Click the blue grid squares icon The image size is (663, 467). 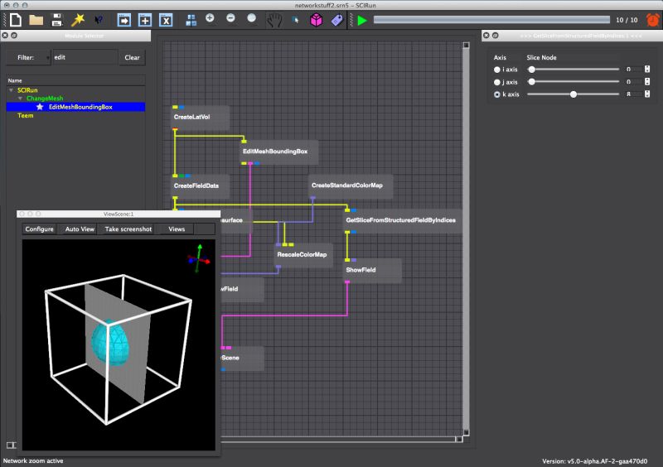[191, 20]
